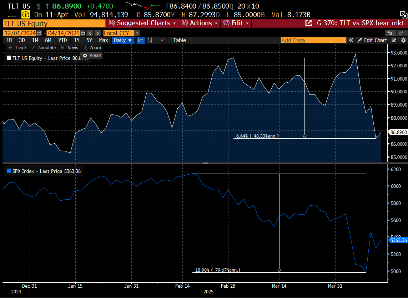Click the yellow gauge icon beside On 11-Apr
The height and width of the screenshot is (298, 408).
tap(26, 14)
